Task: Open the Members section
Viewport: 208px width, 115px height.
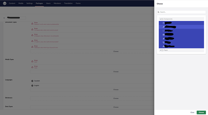Action: [x=57, y=3]
